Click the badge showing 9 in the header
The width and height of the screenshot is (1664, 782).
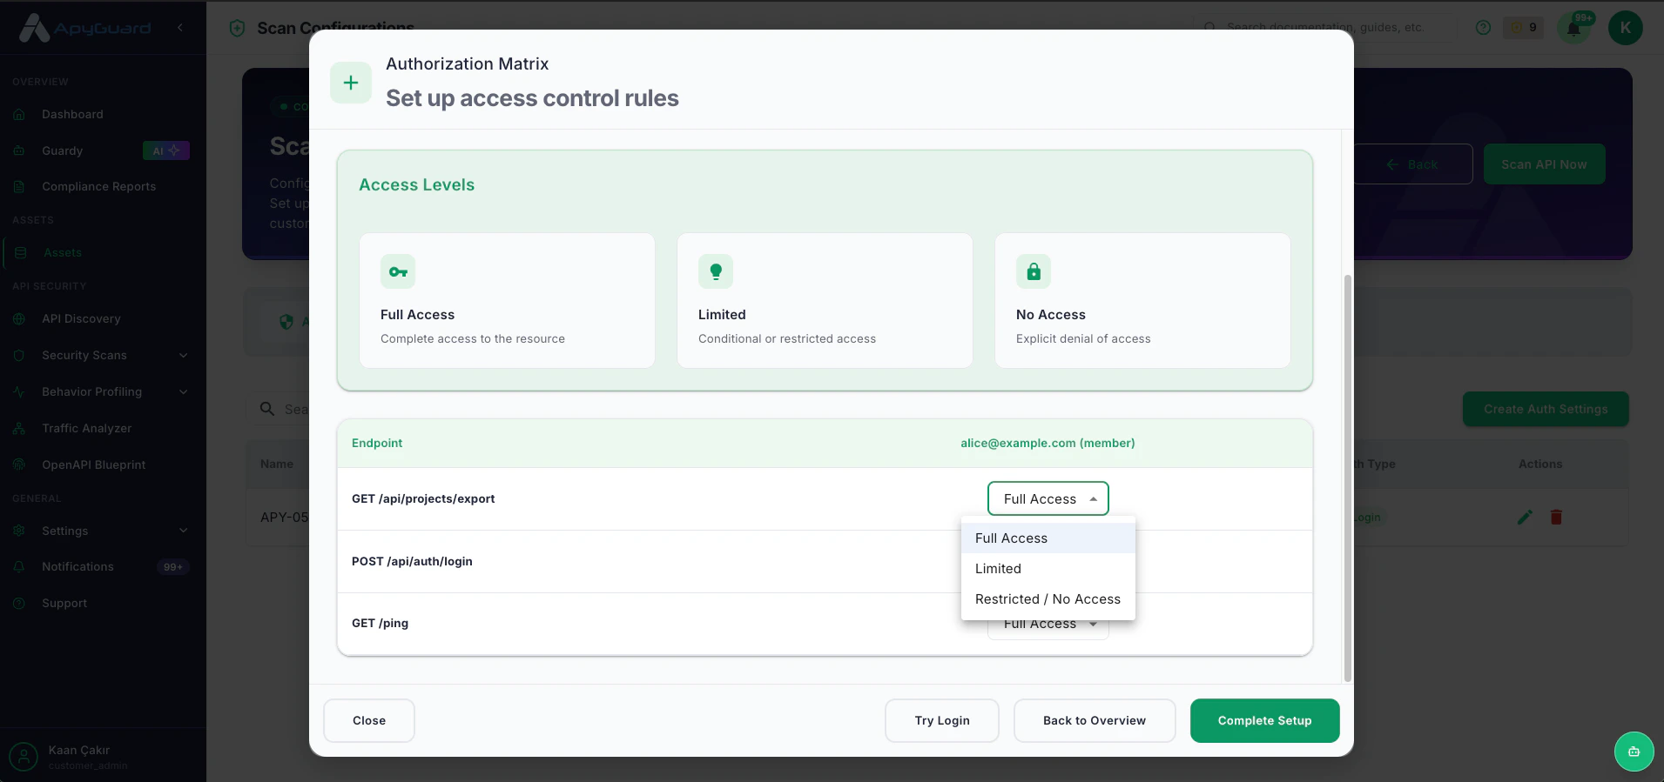[1524, 27]
